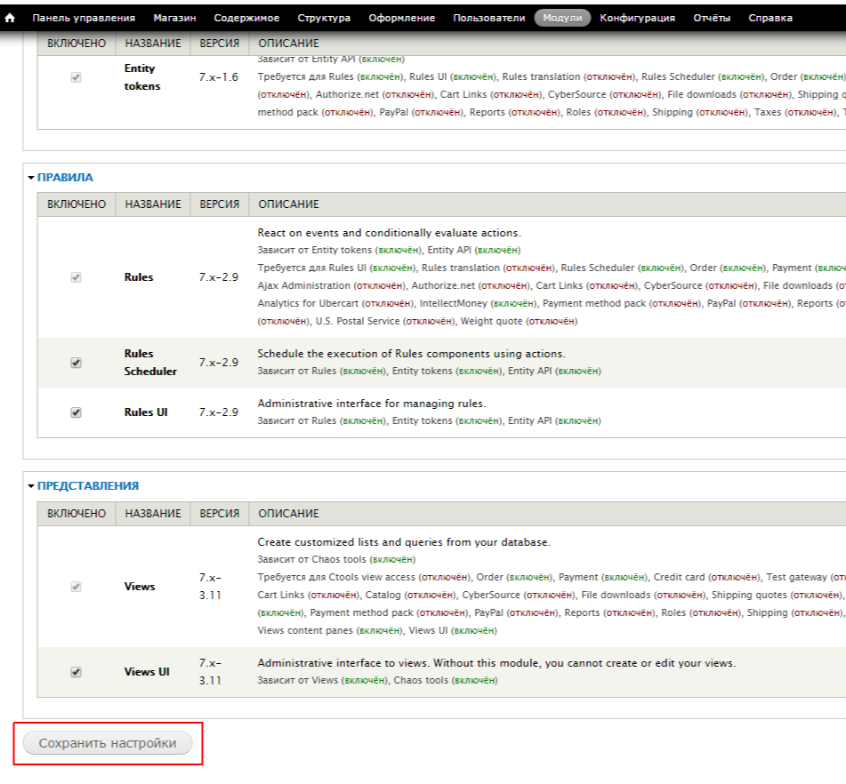Open the Структура menu
The height and width of the screenshot is (784, 846).
click(324, 18)
